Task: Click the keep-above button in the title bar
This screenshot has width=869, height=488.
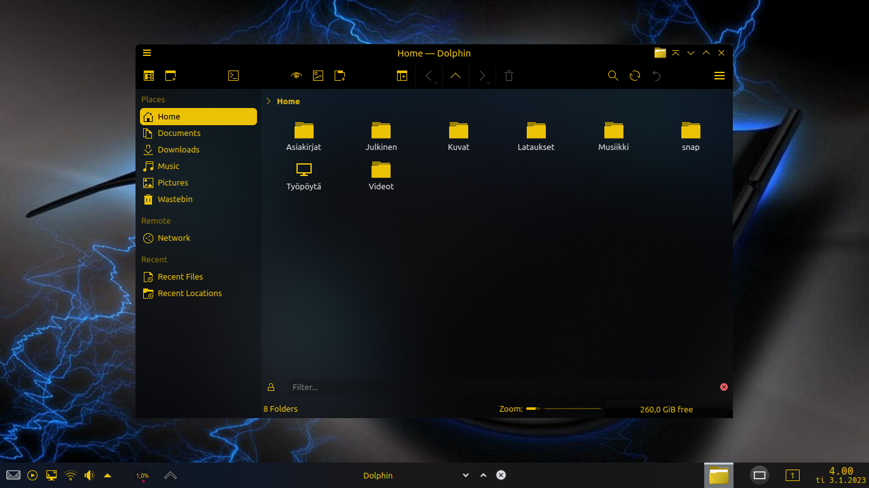Action: (676, 53)
